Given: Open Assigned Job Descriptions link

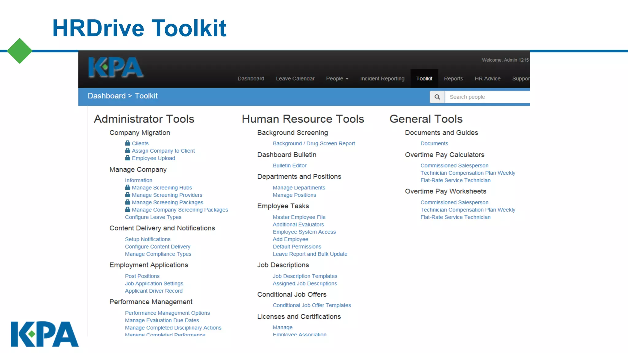Looking at the screenshot, I should [x=305, y=283].
